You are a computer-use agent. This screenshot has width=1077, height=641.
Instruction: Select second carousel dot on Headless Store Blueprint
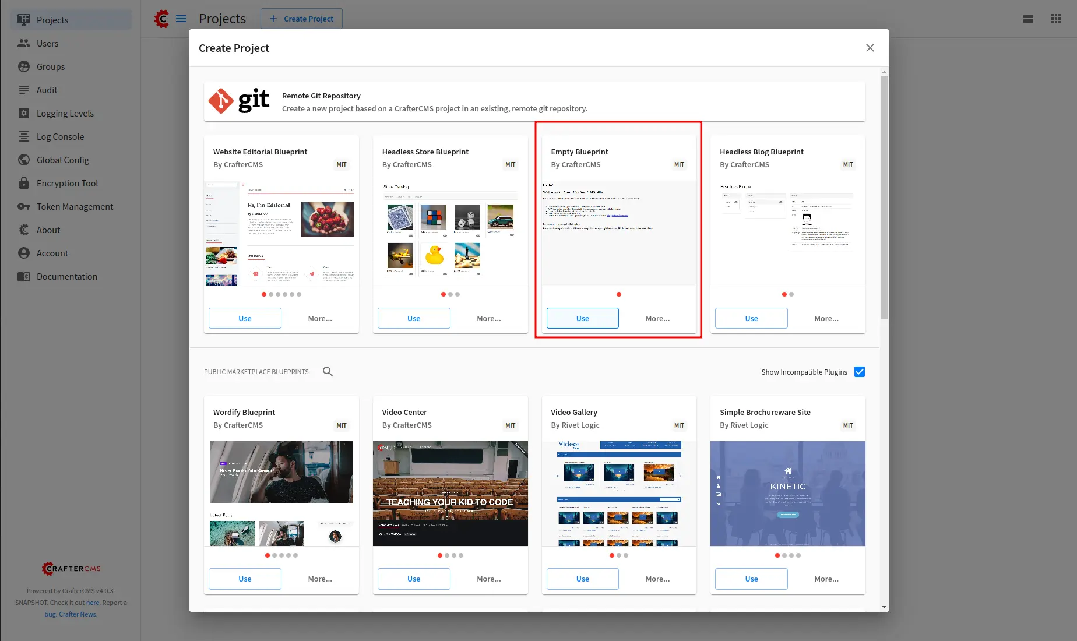450,294
